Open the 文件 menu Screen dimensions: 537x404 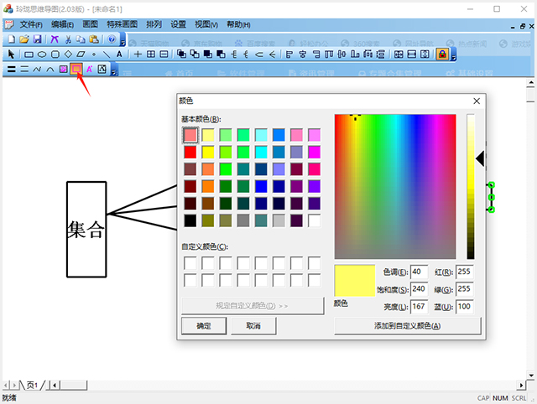click(31, 24)
